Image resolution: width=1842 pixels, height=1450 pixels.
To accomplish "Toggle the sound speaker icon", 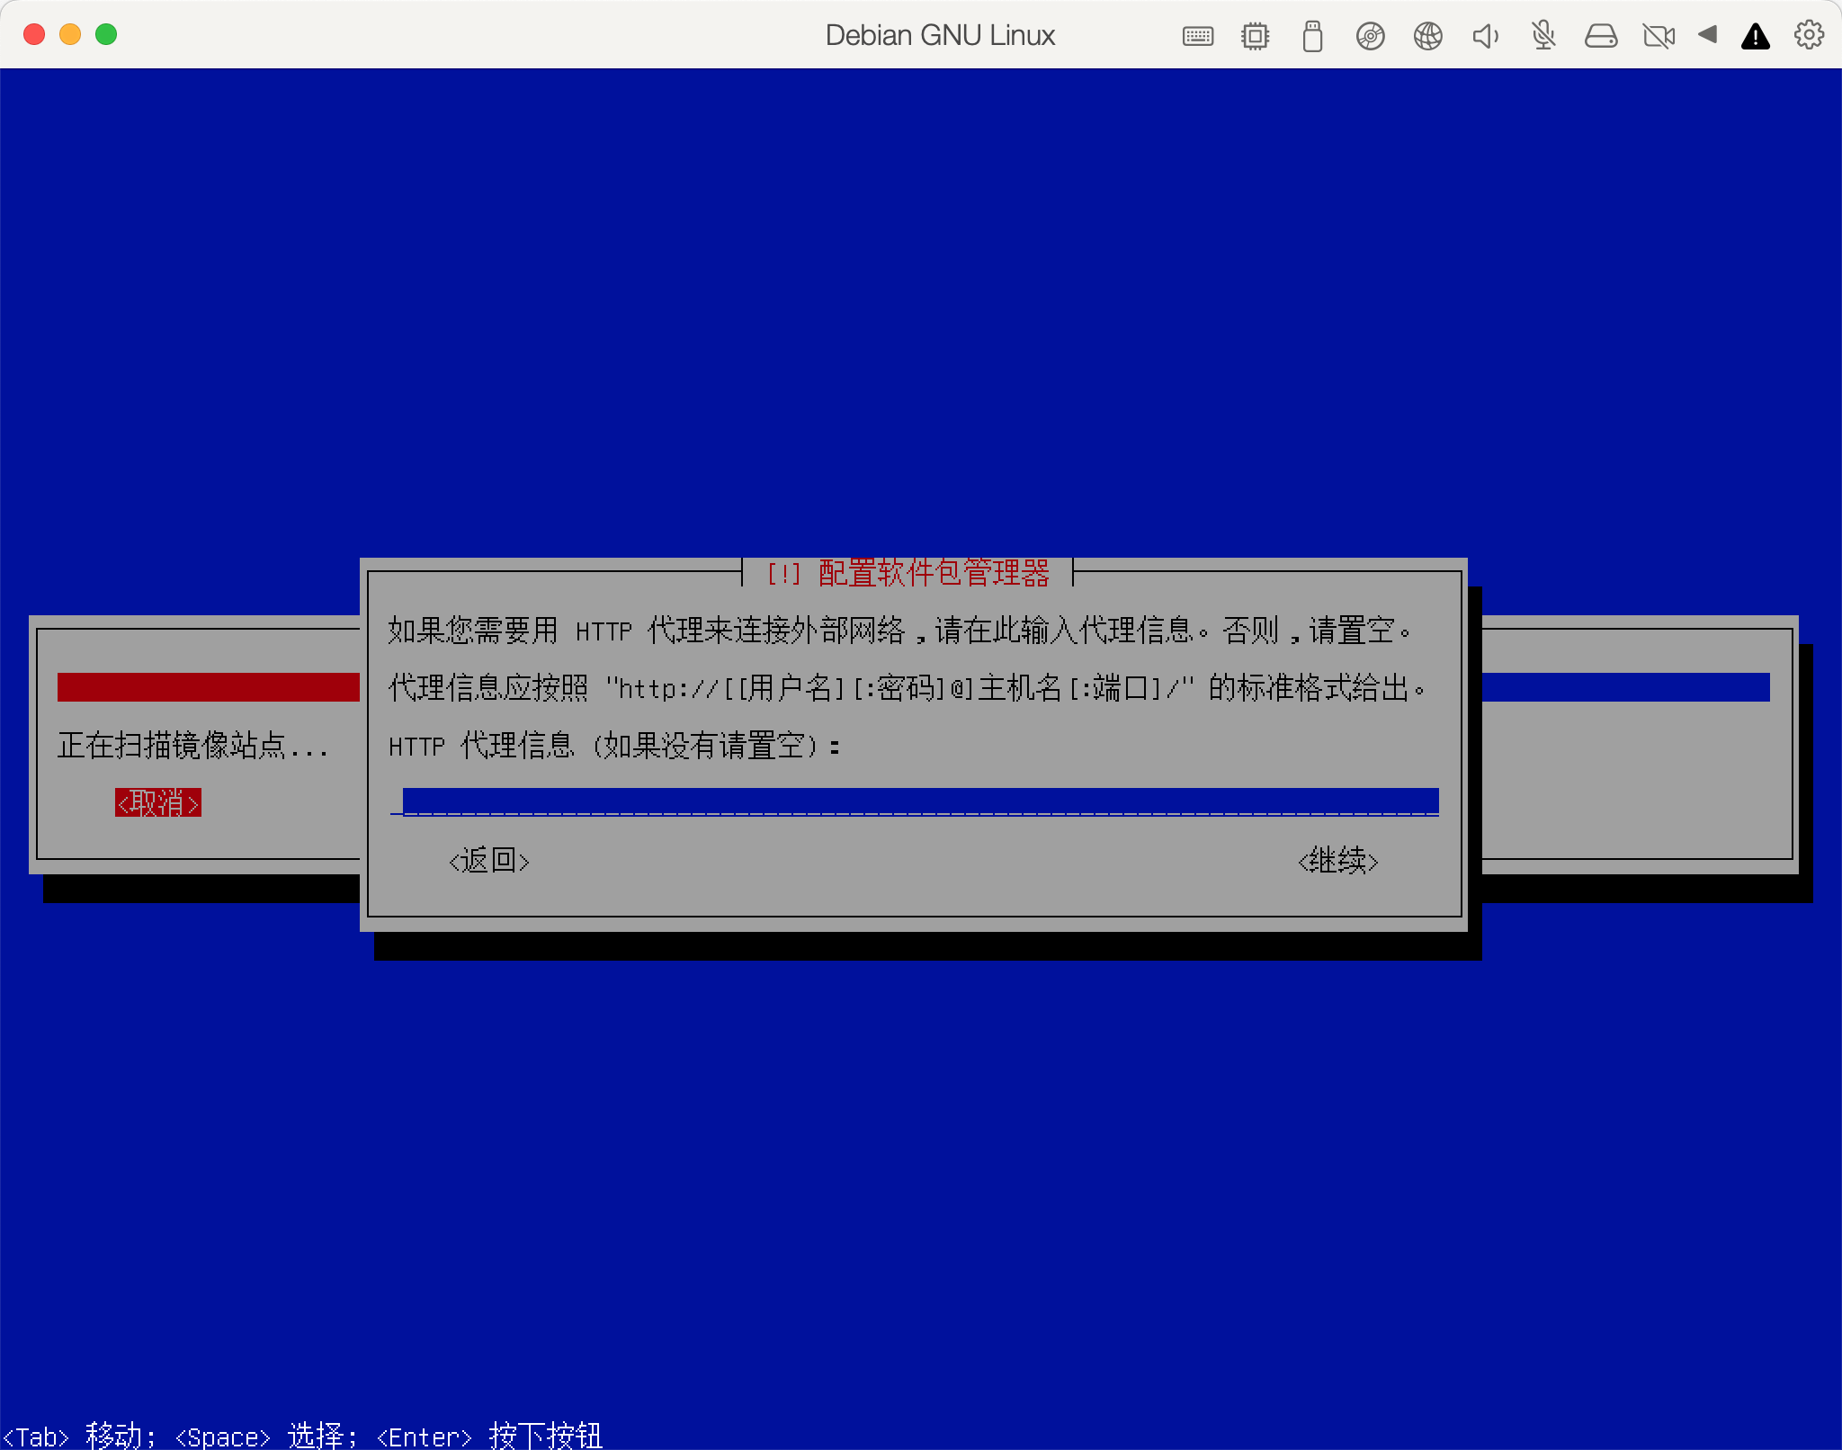I will (1485, 36).
